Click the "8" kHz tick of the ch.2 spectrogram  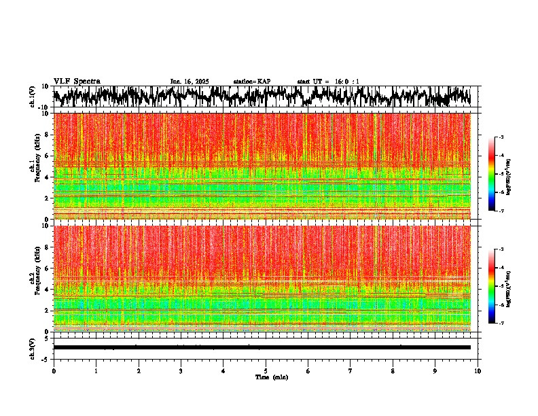pyautogui.click(x=47, y=247)
